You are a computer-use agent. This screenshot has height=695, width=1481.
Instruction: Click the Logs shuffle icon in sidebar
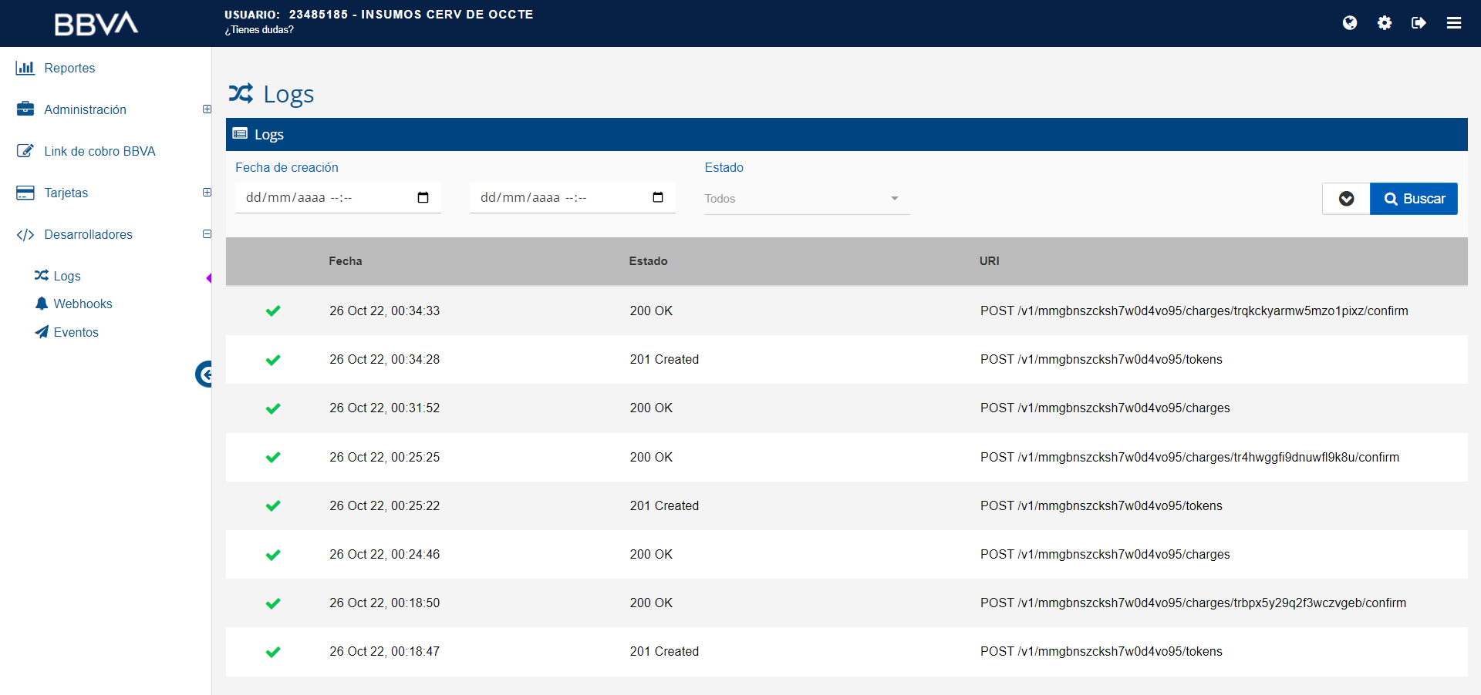[x=42, y=275]
